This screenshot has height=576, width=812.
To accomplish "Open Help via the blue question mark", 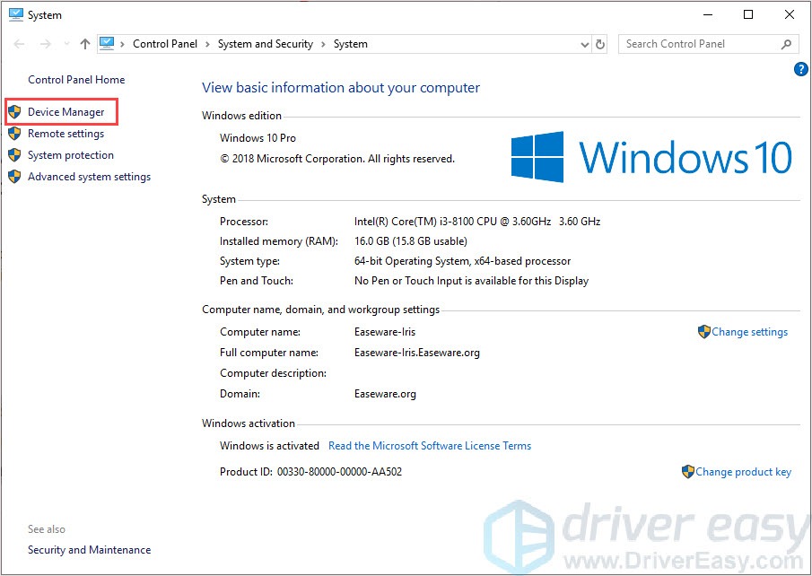I will pos(801,69).
